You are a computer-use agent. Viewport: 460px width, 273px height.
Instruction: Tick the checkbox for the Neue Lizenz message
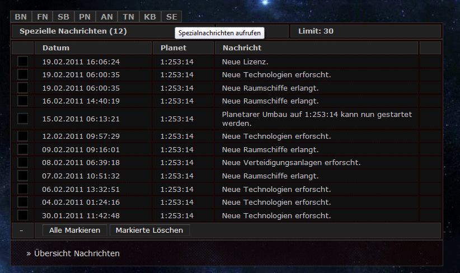click(x=22, y=62)
